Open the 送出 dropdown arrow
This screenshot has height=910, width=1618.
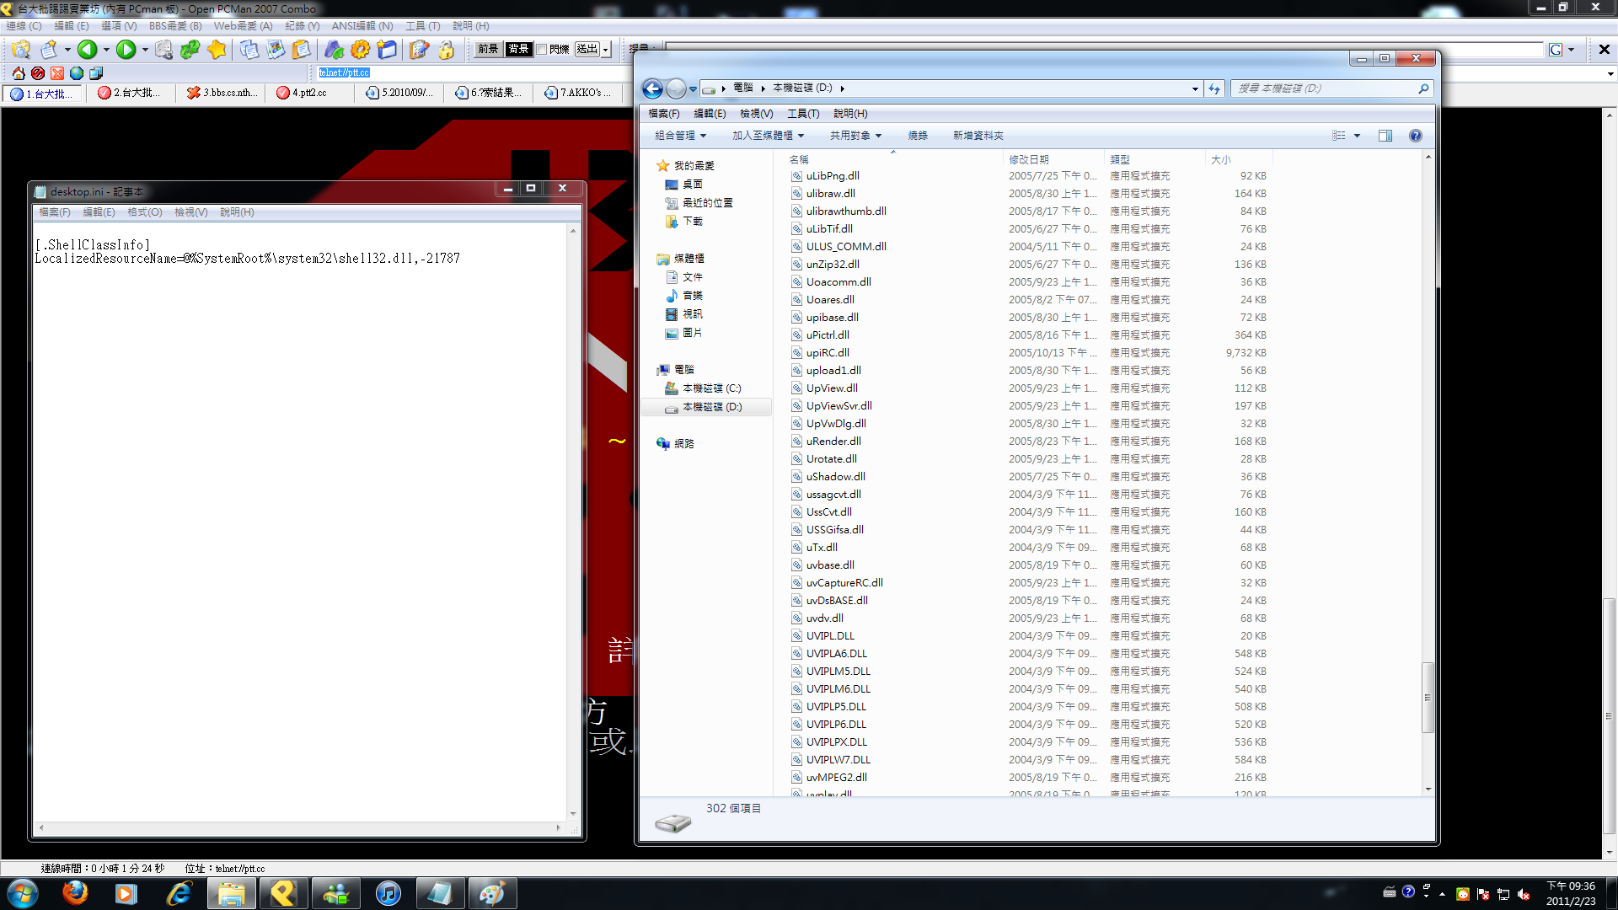(x=605, y=51)
